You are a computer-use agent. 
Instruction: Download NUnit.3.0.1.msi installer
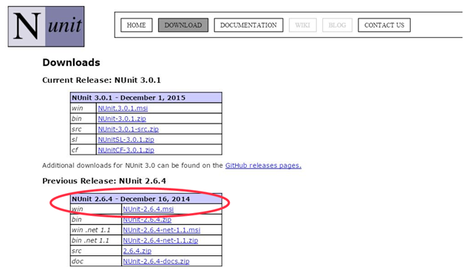[x=123, y=108]
